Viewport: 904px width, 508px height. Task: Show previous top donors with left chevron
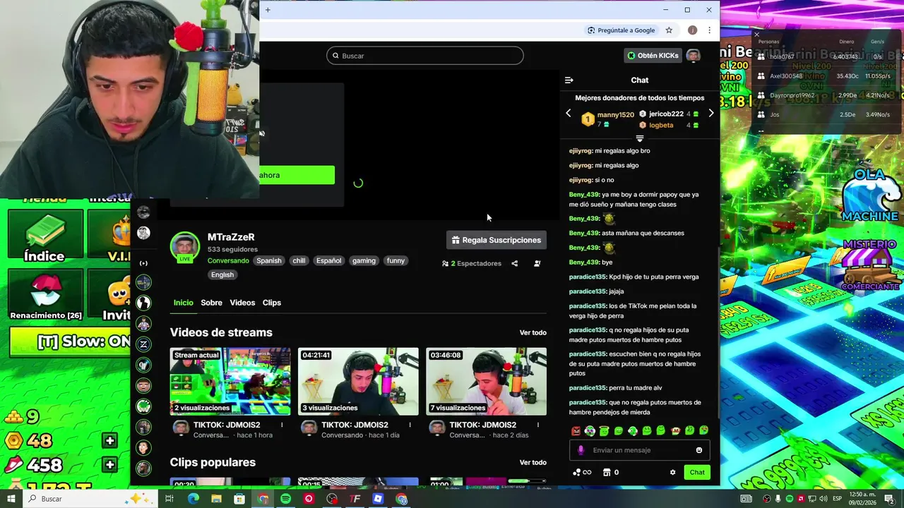point(569,114)
